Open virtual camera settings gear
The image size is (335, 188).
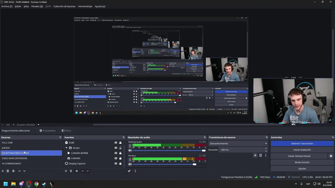coord(331,156)
